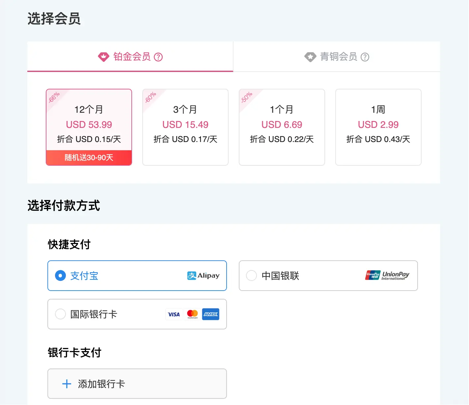Select the 3个月 USD 15.49 plan
This screenshot has height=405, width=469.
coord(185,127)
